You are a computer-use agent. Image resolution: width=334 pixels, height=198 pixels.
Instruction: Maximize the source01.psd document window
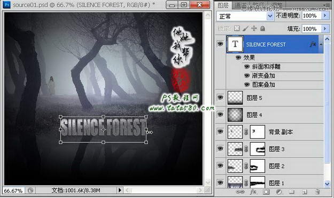[184, 5]
